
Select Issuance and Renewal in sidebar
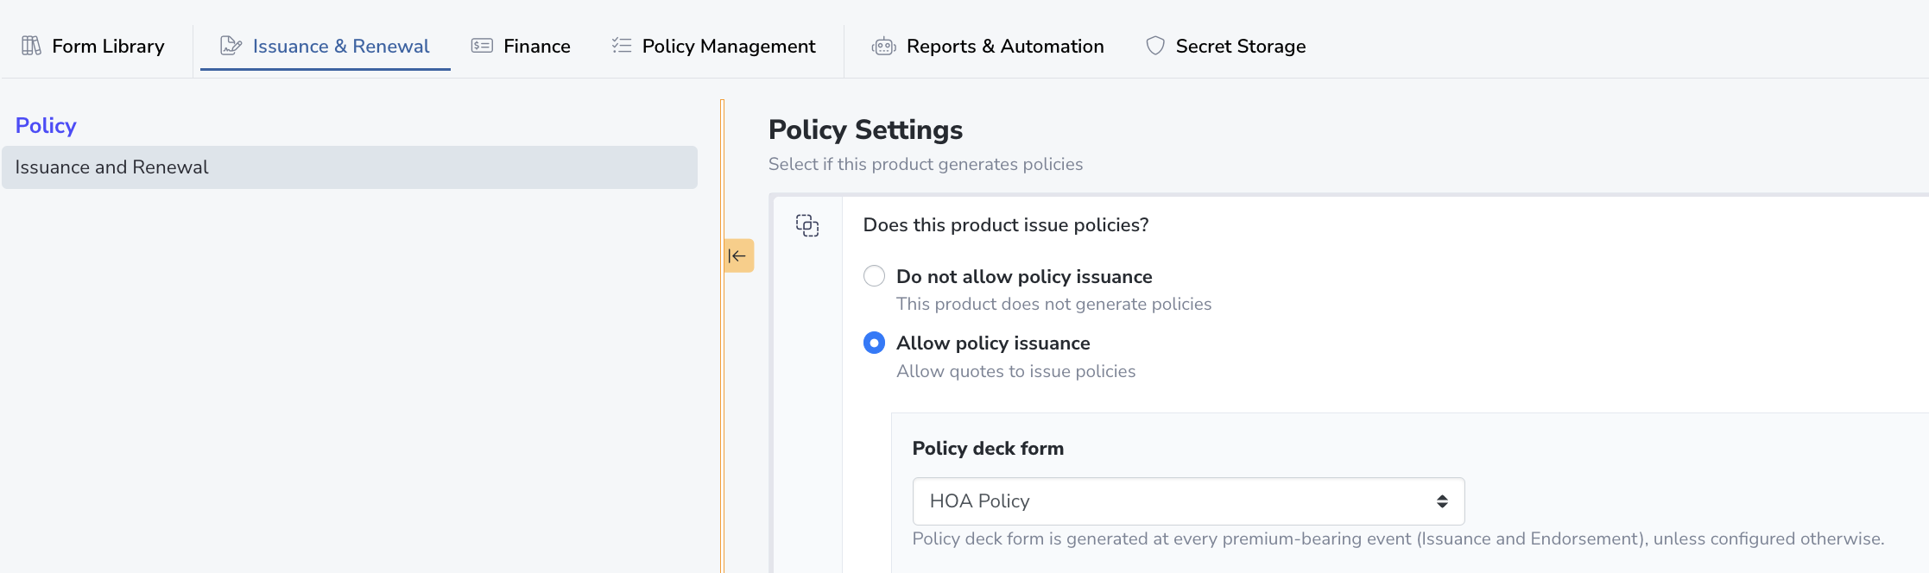tap(350, 167)
